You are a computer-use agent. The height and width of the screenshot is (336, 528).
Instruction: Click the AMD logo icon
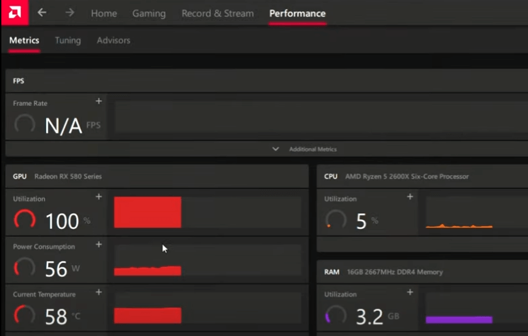pos(14,13)
